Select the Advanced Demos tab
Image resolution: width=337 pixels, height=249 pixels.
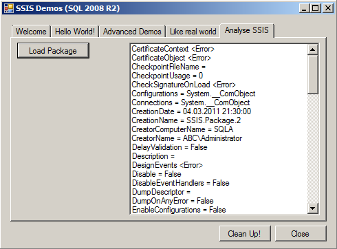click(x=132, y=32)
